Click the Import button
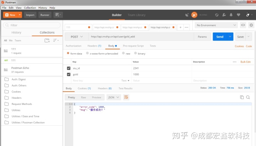Screen dimensions: 256x146 [30, 15]
